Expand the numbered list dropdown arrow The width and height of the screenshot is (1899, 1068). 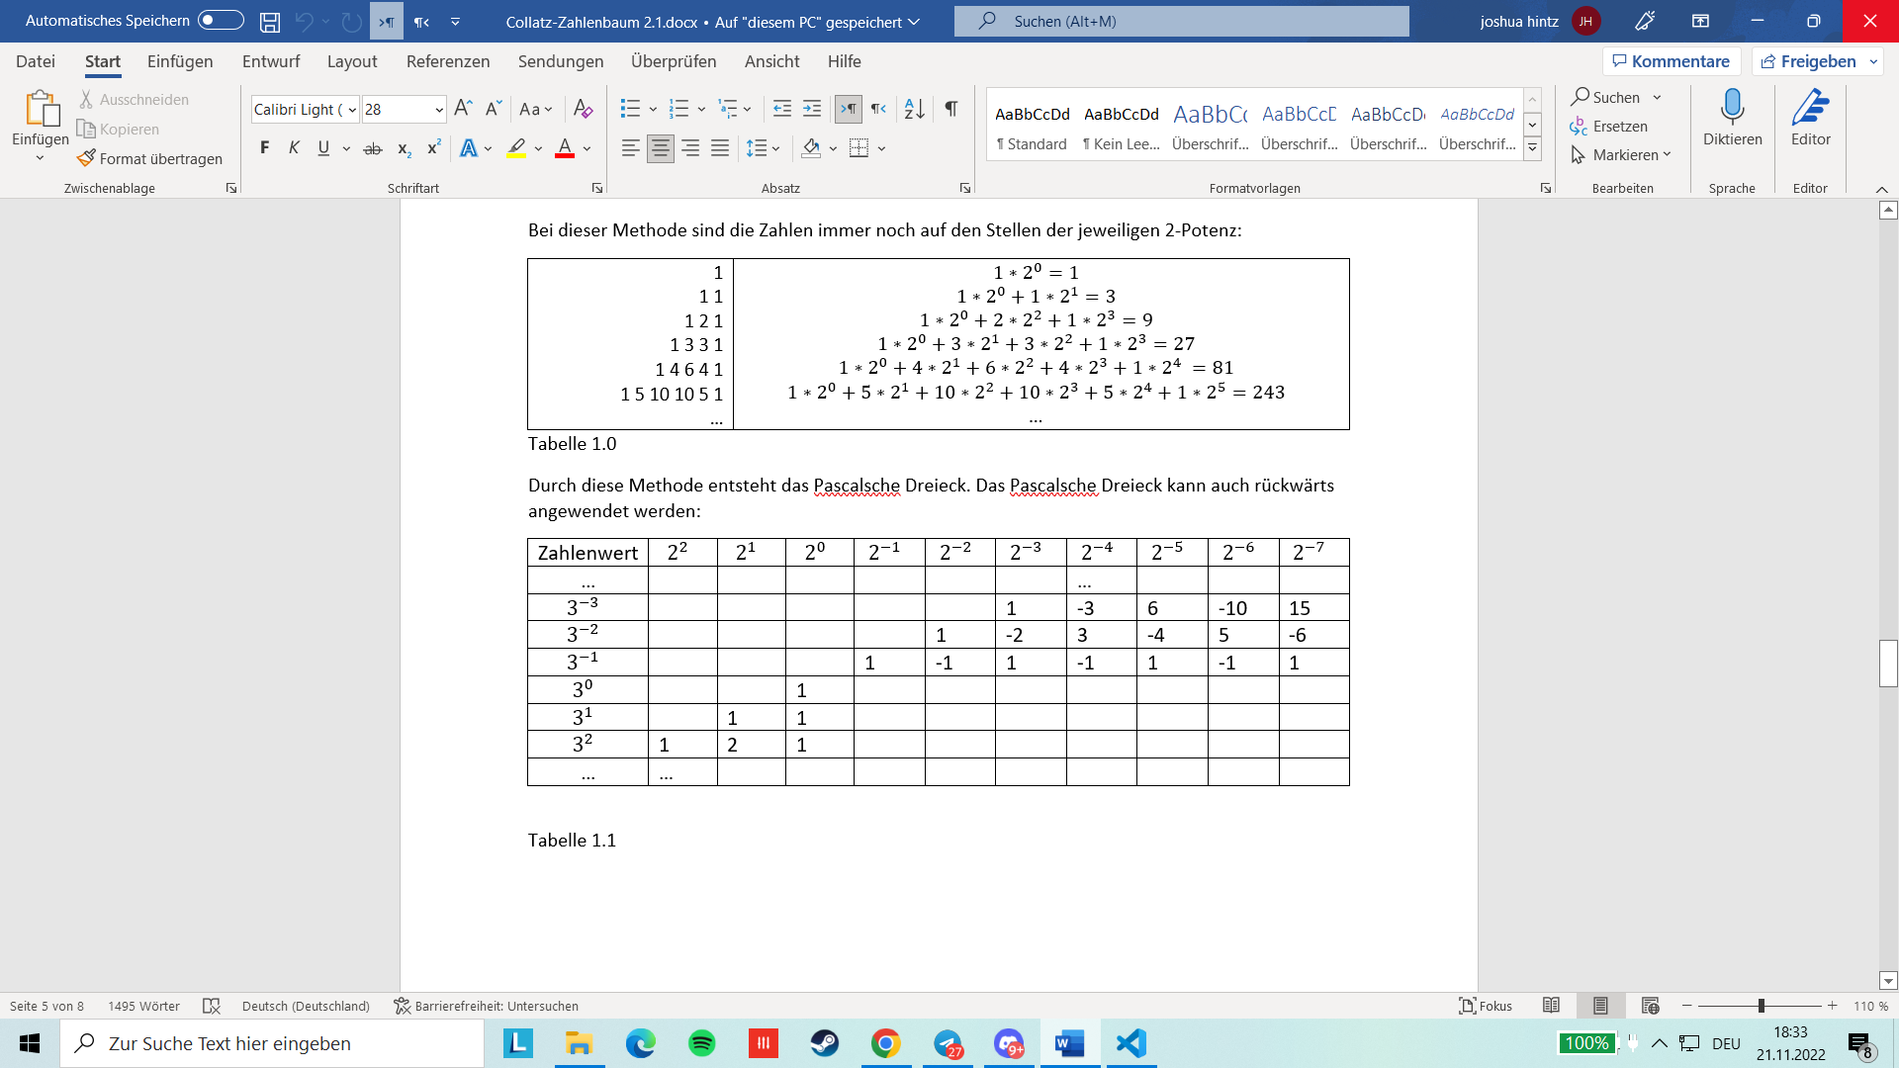click(x=701, y=109)
